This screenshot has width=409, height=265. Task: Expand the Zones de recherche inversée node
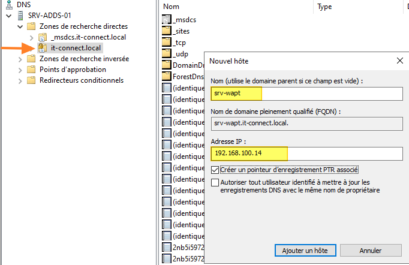[x=20, y=59]
